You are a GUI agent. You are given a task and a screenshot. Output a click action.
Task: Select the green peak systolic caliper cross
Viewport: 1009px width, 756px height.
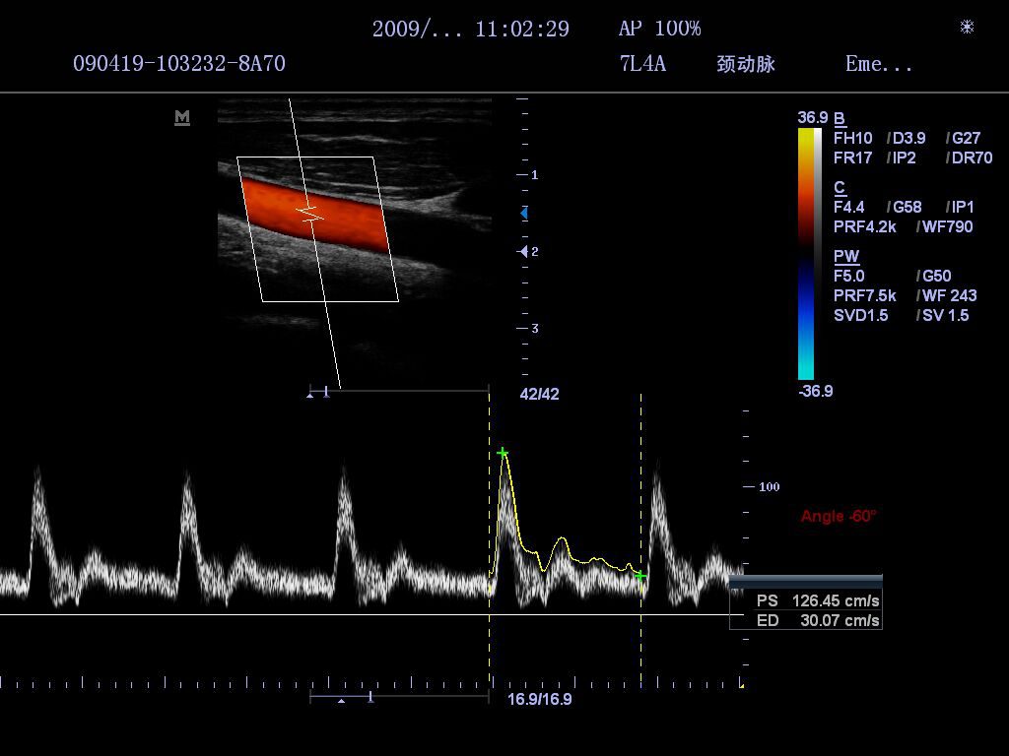click(x=503, y=453)
